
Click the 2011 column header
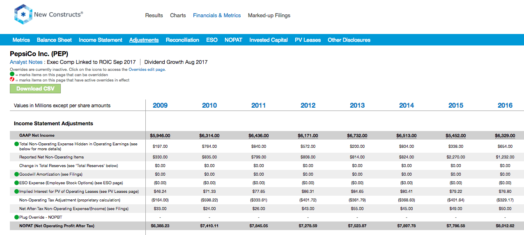(x=259, y=105)
